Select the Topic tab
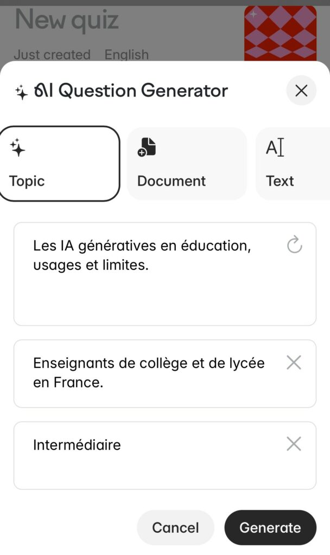Image resolution: width=330 pixels, height=555 pixels. click(x=59, y=164)
